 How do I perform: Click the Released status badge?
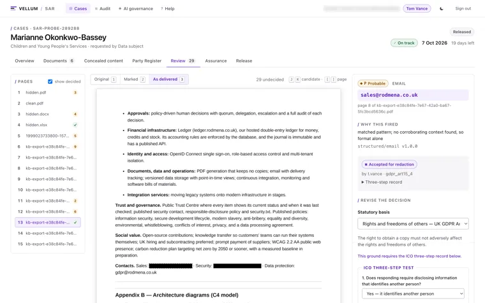coord(462,32)
